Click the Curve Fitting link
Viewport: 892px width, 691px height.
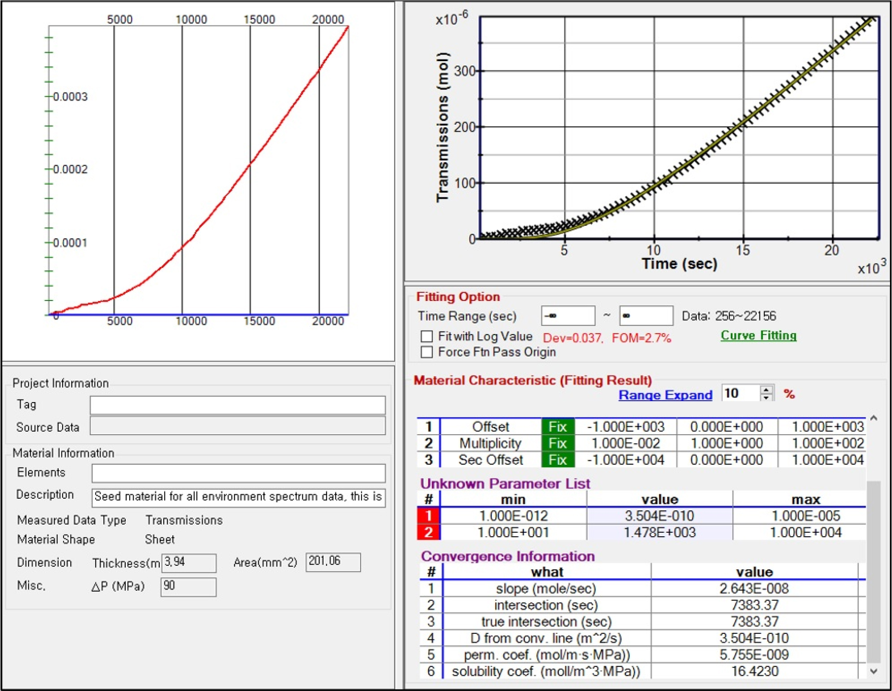[758, 335]
